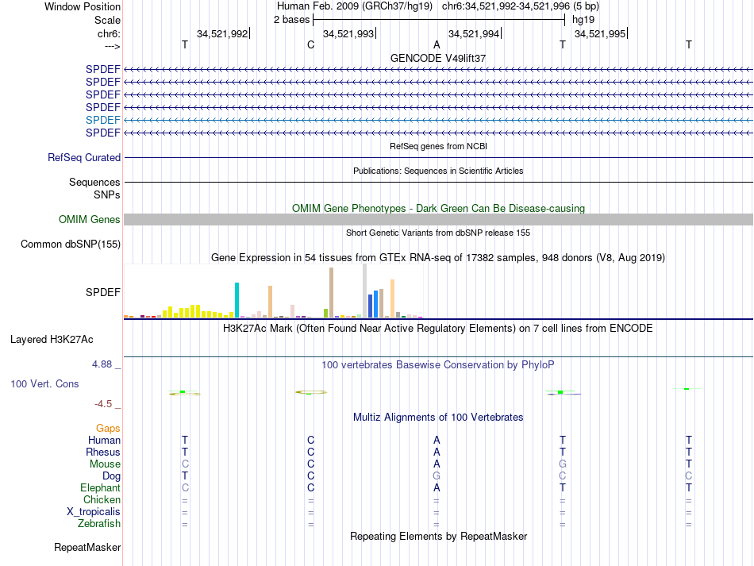Click Repeating Elements by RepeatMasker title

click(x=438, y=536)
